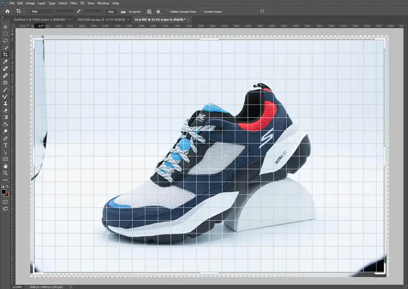Close the 54 b.NEF tab
Viewport: 408px width, 289px height.
tap(188, 20)
